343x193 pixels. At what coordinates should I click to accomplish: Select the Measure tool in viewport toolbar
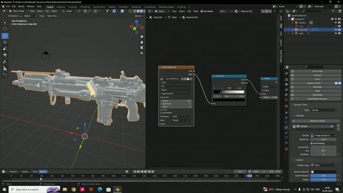pyautogui.click(x=5, y=69)
